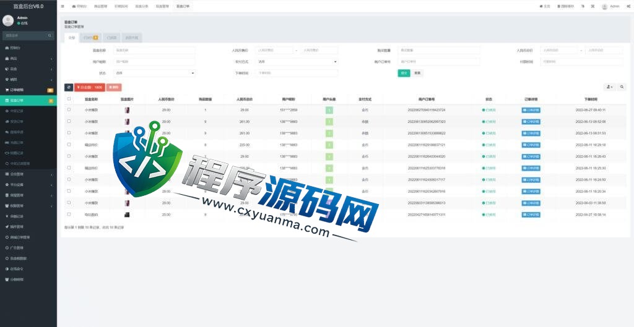Tick the checkbox for the 2022-06-03 11:38:59 order

click(69, 203)
